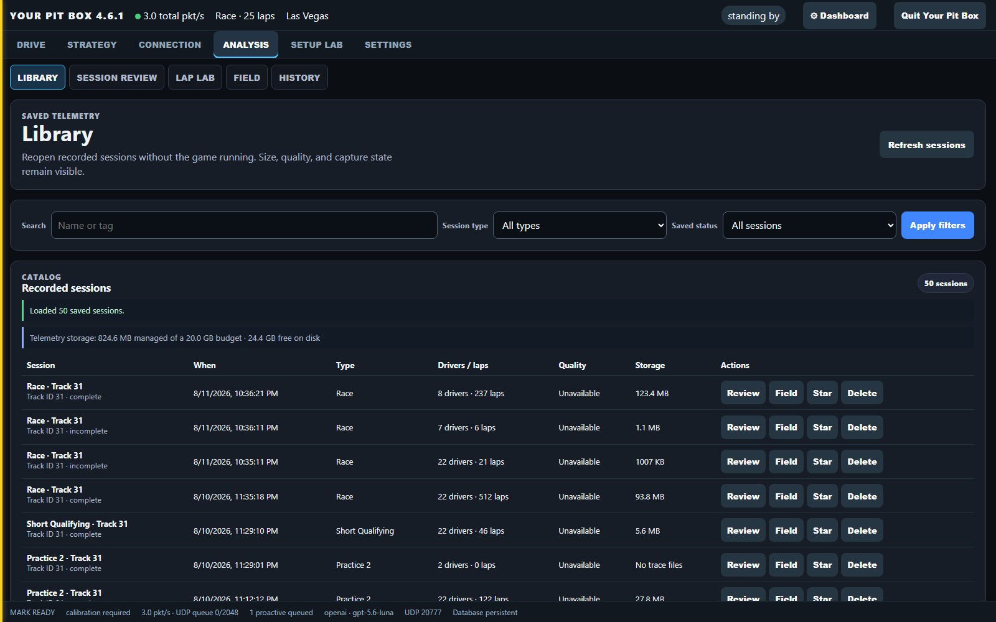Star the 1.1 MB race session

click(x=822, y=427)
